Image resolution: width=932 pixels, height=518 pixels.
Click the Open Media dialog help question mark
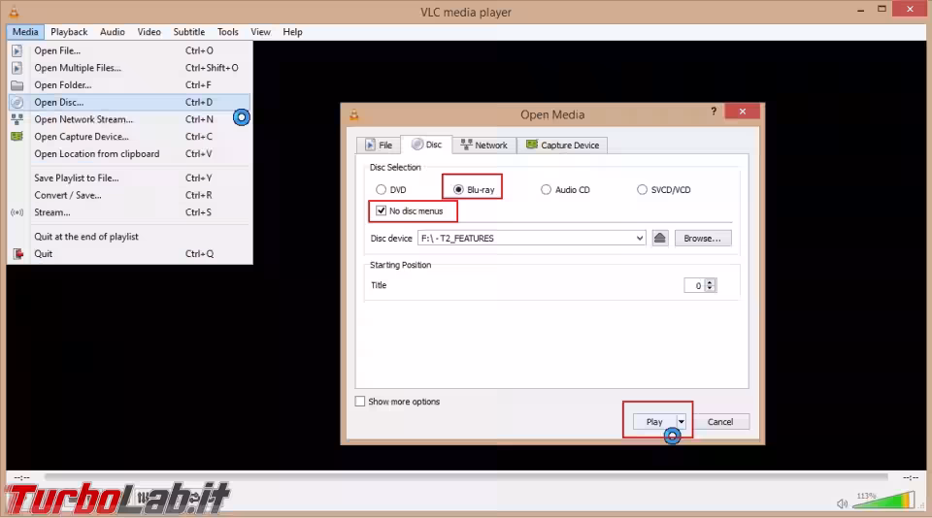point(714,112)
